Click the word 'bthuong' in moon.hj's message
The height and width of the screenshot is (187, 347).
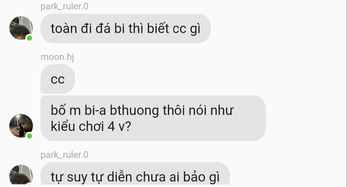coord(134,111)
